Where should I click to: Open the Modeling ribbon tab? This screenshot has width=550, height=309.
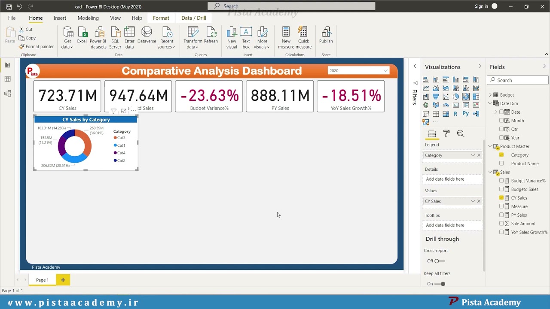(x=88, y=18)
